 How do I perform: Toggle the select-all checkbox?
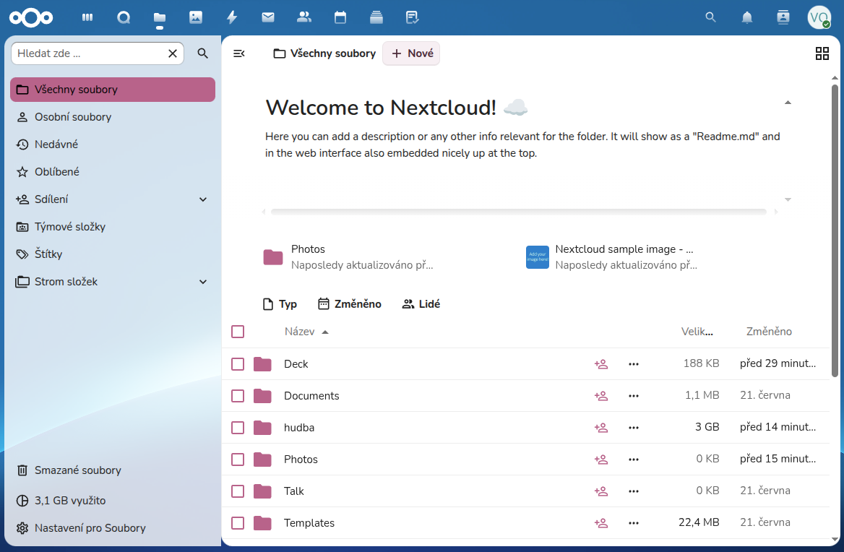pos(238,332)
